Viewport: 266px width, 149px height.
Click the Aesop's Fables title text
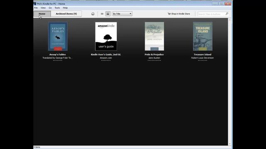pos(57,55)
